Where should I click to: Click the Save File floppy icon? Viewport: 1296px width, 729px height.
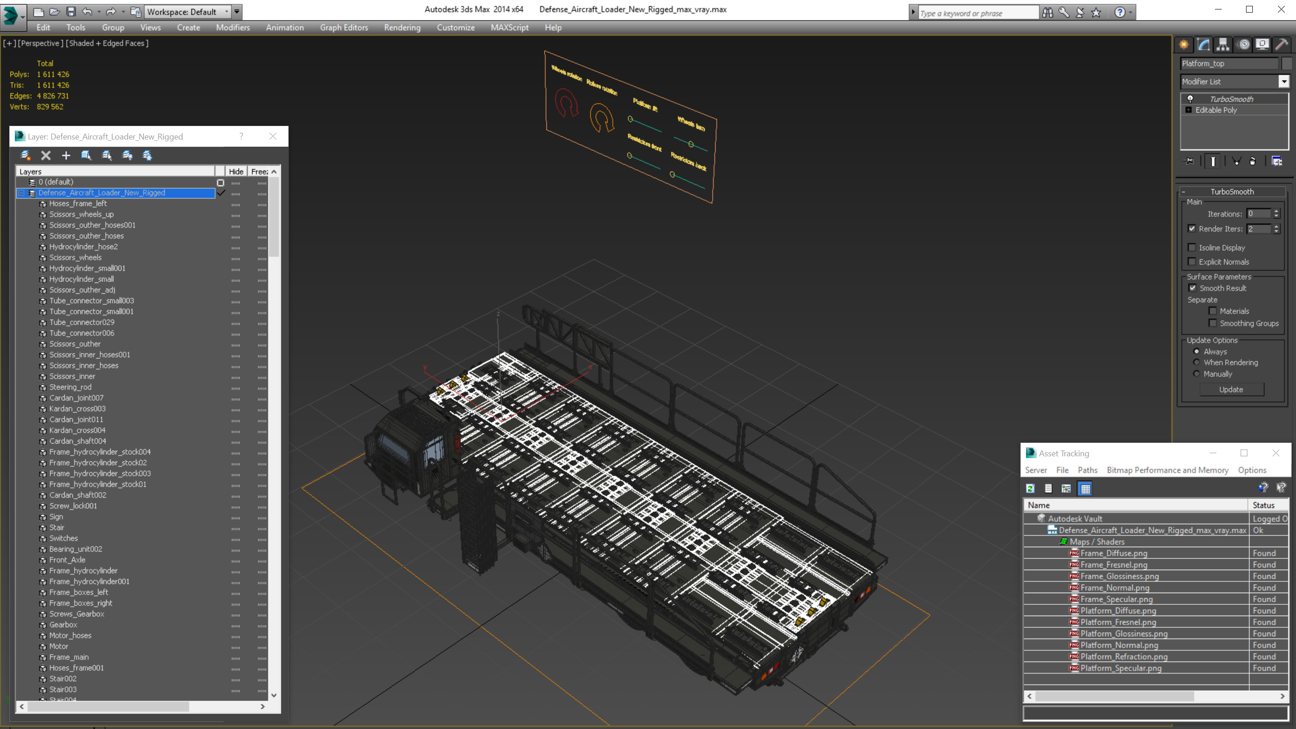point(71,11)
